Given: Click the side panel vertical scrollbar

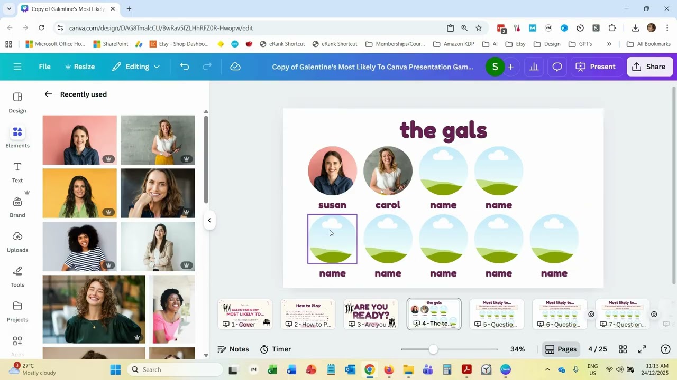Looking at the screenshot, I should [x=206, y=158].
